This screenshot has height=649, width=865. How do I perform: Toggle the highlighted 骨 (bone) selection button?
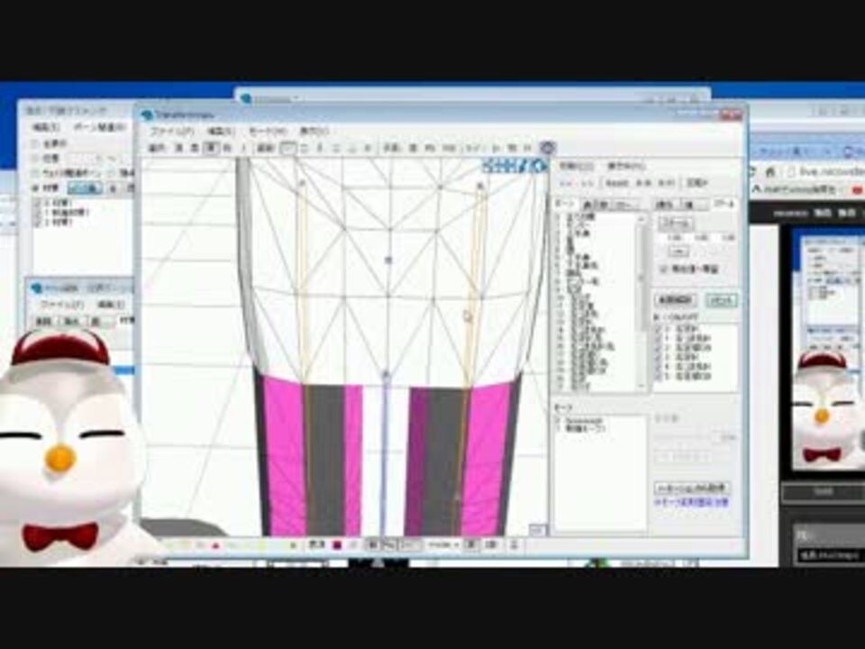coord(211,148)
